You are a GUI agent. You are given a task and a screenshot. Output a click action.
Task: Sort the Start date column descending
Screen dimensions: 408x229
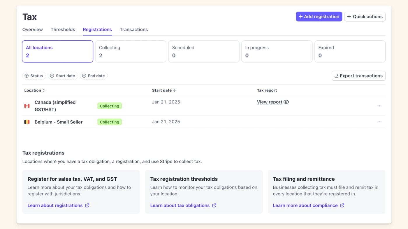click(164, 90)
